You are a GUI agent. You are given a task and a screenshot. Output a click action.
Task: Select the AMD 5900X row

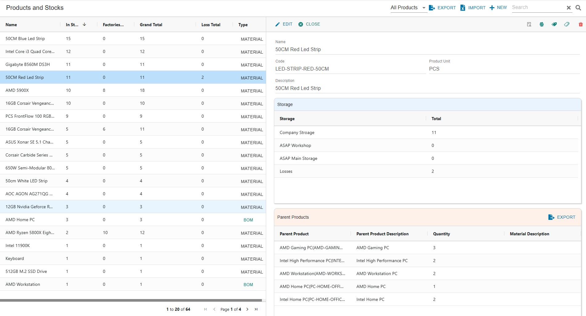132,90
